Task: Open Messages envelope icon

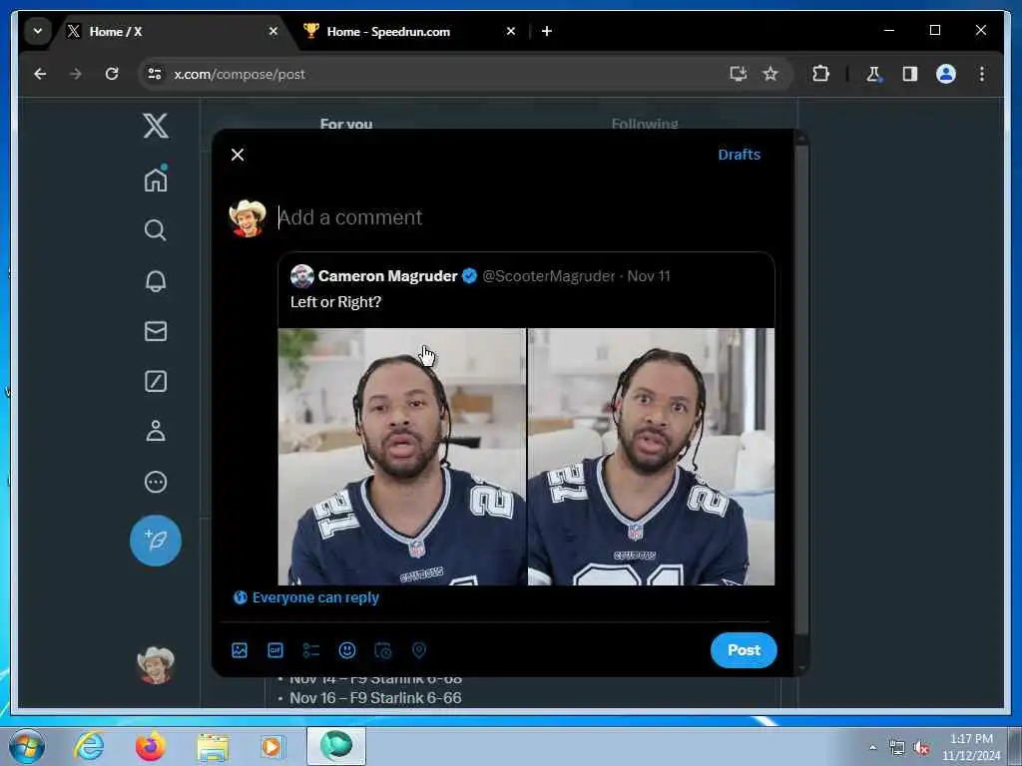Action: pyautogui.click(x=155, y=331)
